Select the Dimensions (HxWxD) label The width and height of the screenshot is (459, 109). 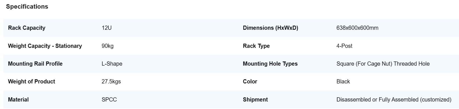coord(270,28)
